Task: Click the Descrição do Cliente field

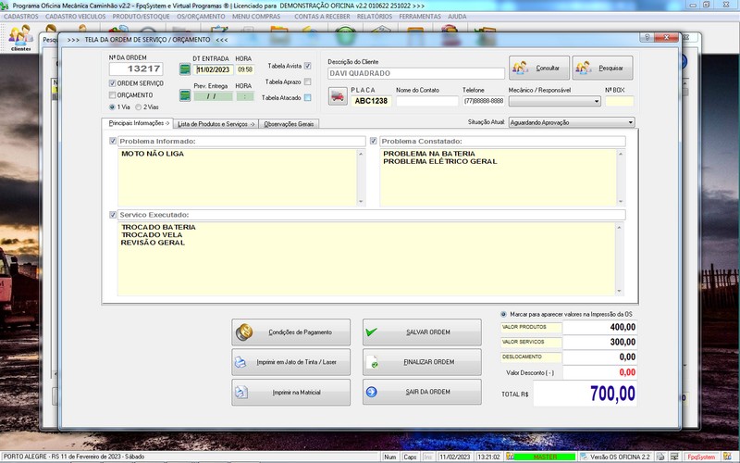Action: [415, 73]
